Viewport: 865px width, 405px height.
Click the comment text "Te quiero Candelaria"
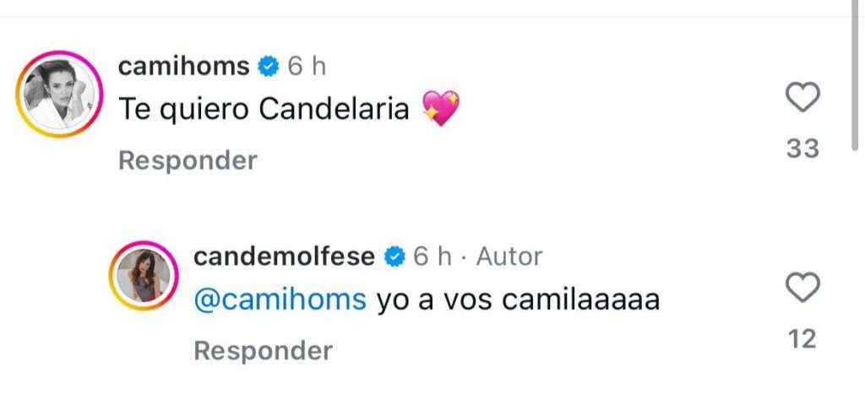(x=264, y=111)
